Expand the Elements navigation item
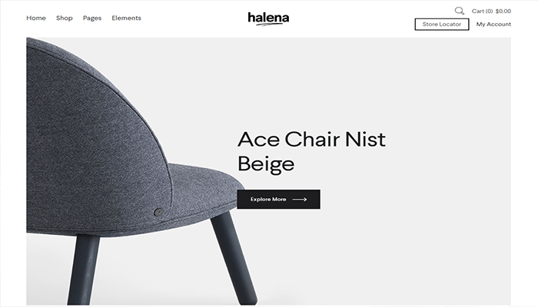 tap(126, 18)
